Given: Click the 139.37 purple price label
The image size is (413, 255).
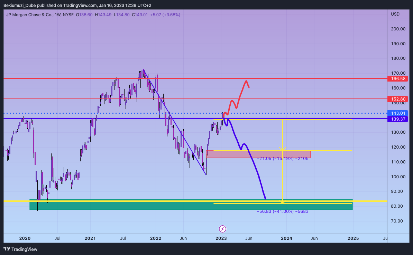Looking at the screenshot, I should tap(398, 119).
